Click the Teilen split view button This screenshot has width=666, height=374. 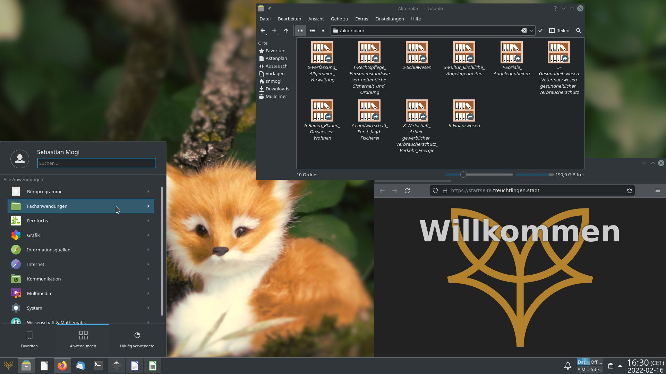click(x=559, y=30)
